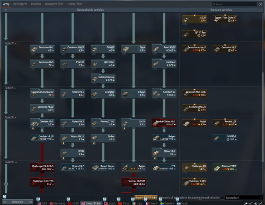
Task: Select the premium Comet I Iron Duke IV card
Action: click(225, 19)
